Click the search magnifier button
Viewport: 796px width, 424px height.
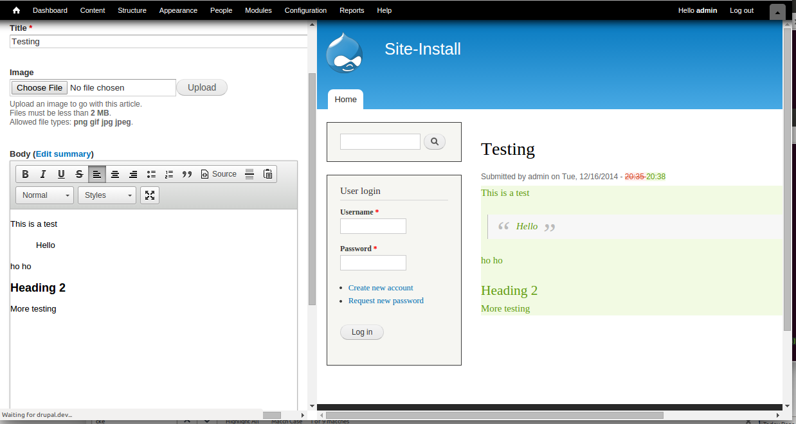tap(435, 141)
